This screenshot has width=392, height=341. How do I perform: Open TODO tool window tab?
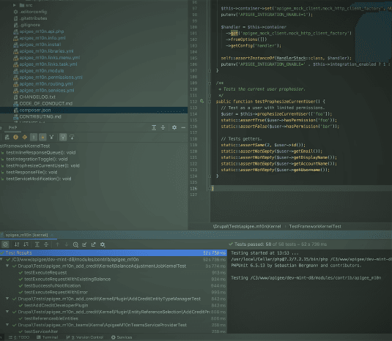tap(19, 337)
